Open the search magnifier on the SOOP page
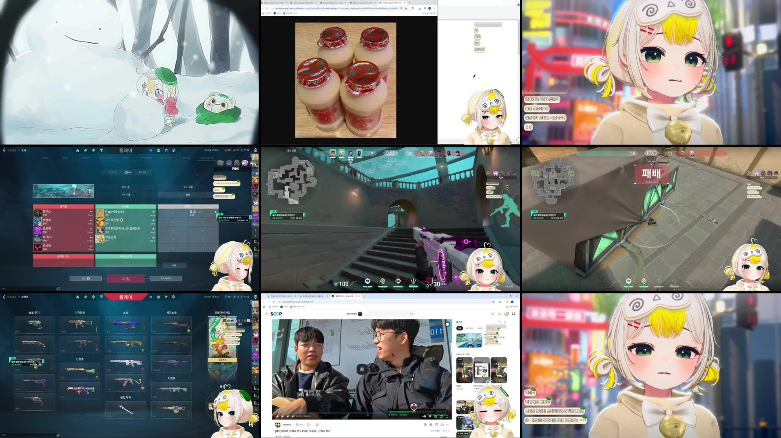The width and height of the screenshot is (781, 438). (x=412, y=313)
